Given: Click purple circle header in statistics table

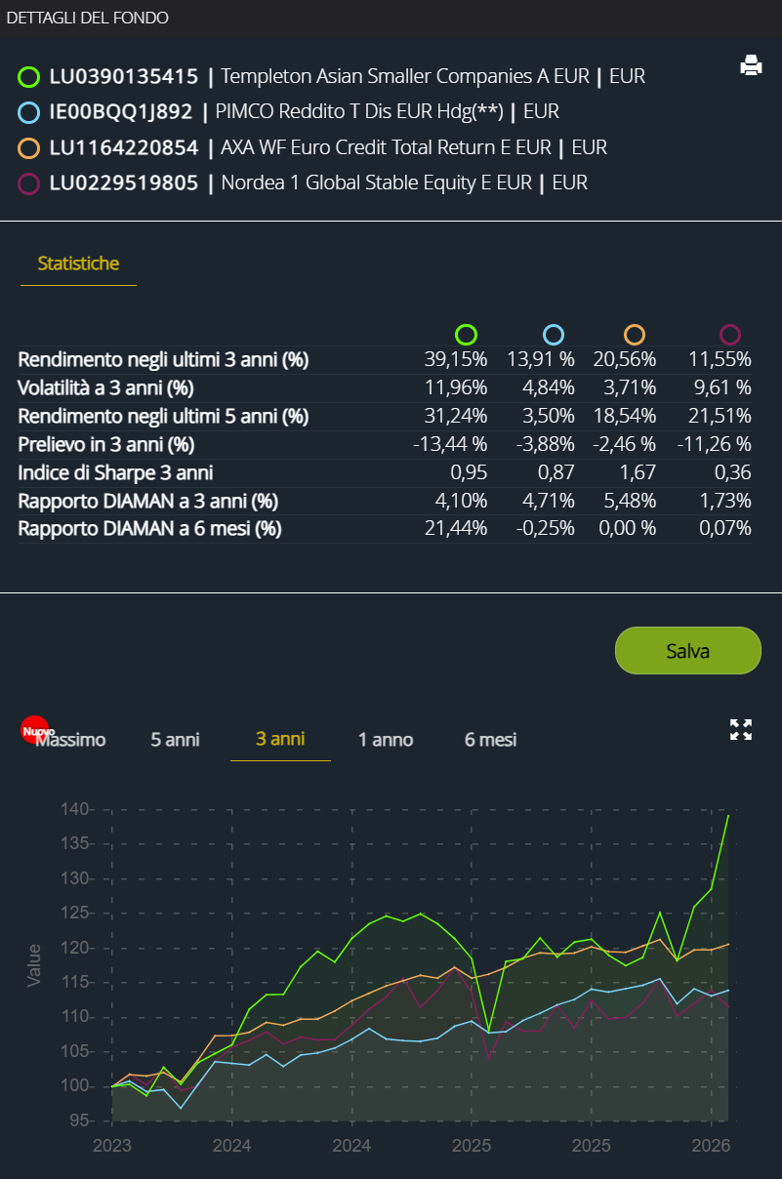Looking at the screenshot, I should (729, 335).
